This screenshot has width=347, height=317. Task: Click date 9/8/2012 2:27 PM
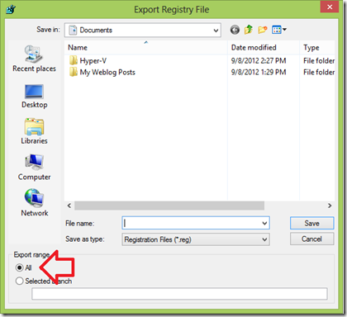coord(259,60)
